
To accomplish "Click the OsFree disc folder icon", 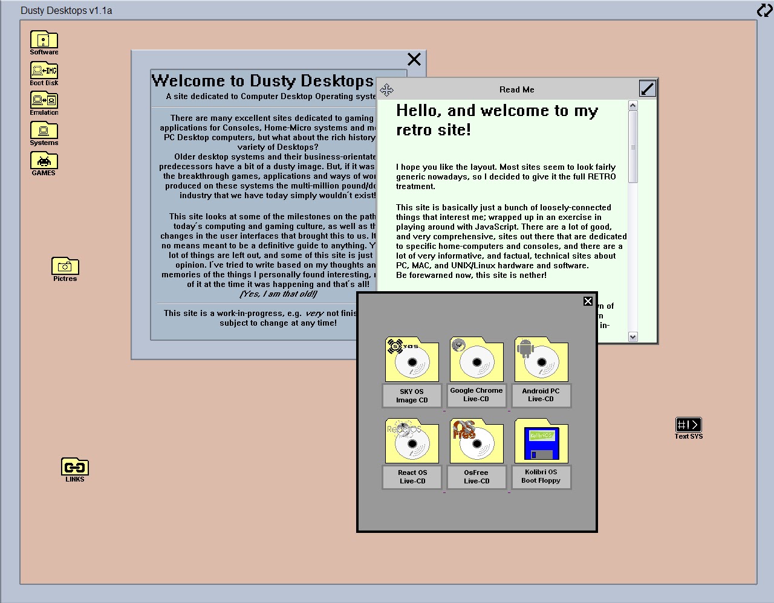I will coord(476,441).
